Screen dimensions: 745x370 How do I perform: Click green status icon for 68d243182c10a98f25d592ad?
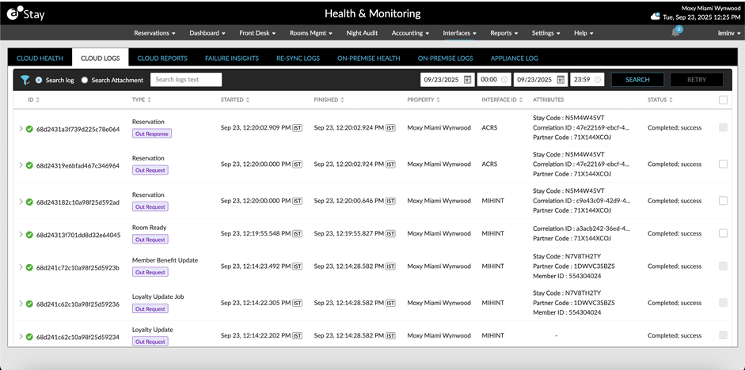[x=29, y=202]
